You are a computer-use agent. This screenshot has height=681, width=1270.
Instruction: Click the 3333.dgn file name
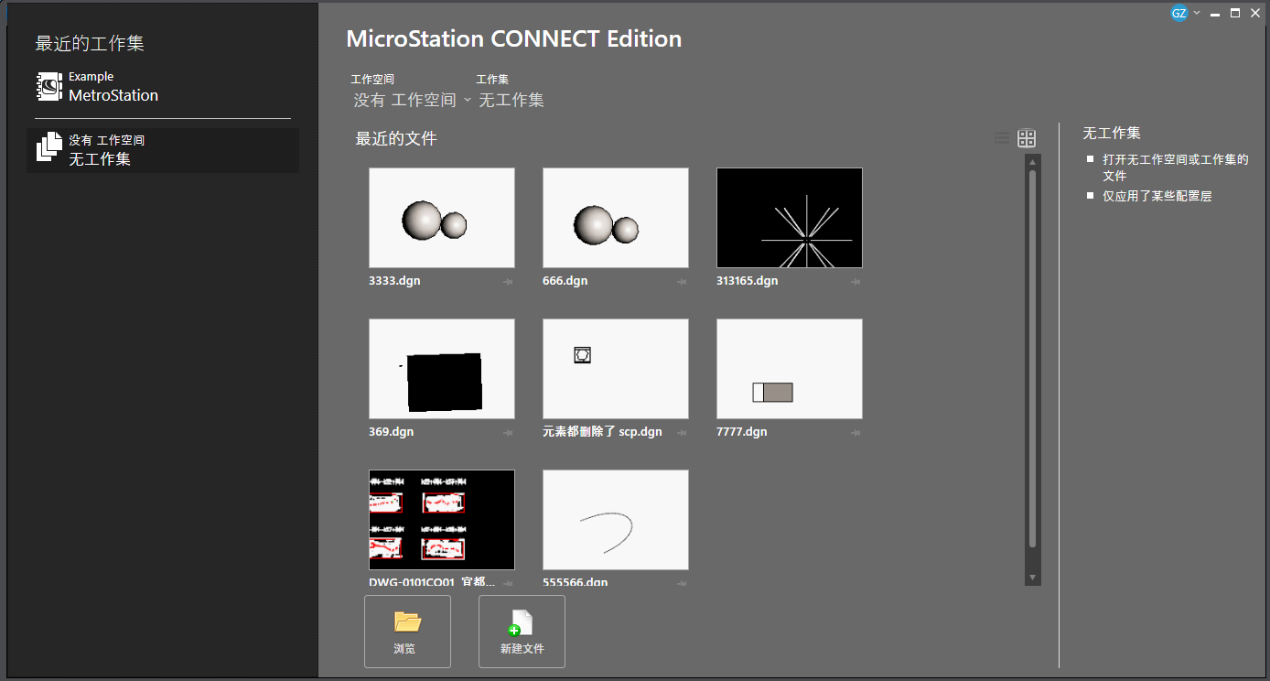[394, 281]
